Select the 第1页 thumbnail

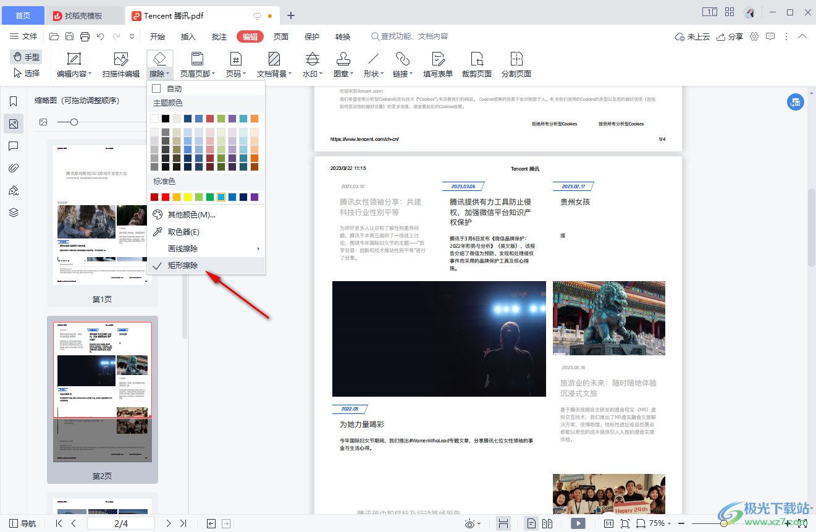103,222
